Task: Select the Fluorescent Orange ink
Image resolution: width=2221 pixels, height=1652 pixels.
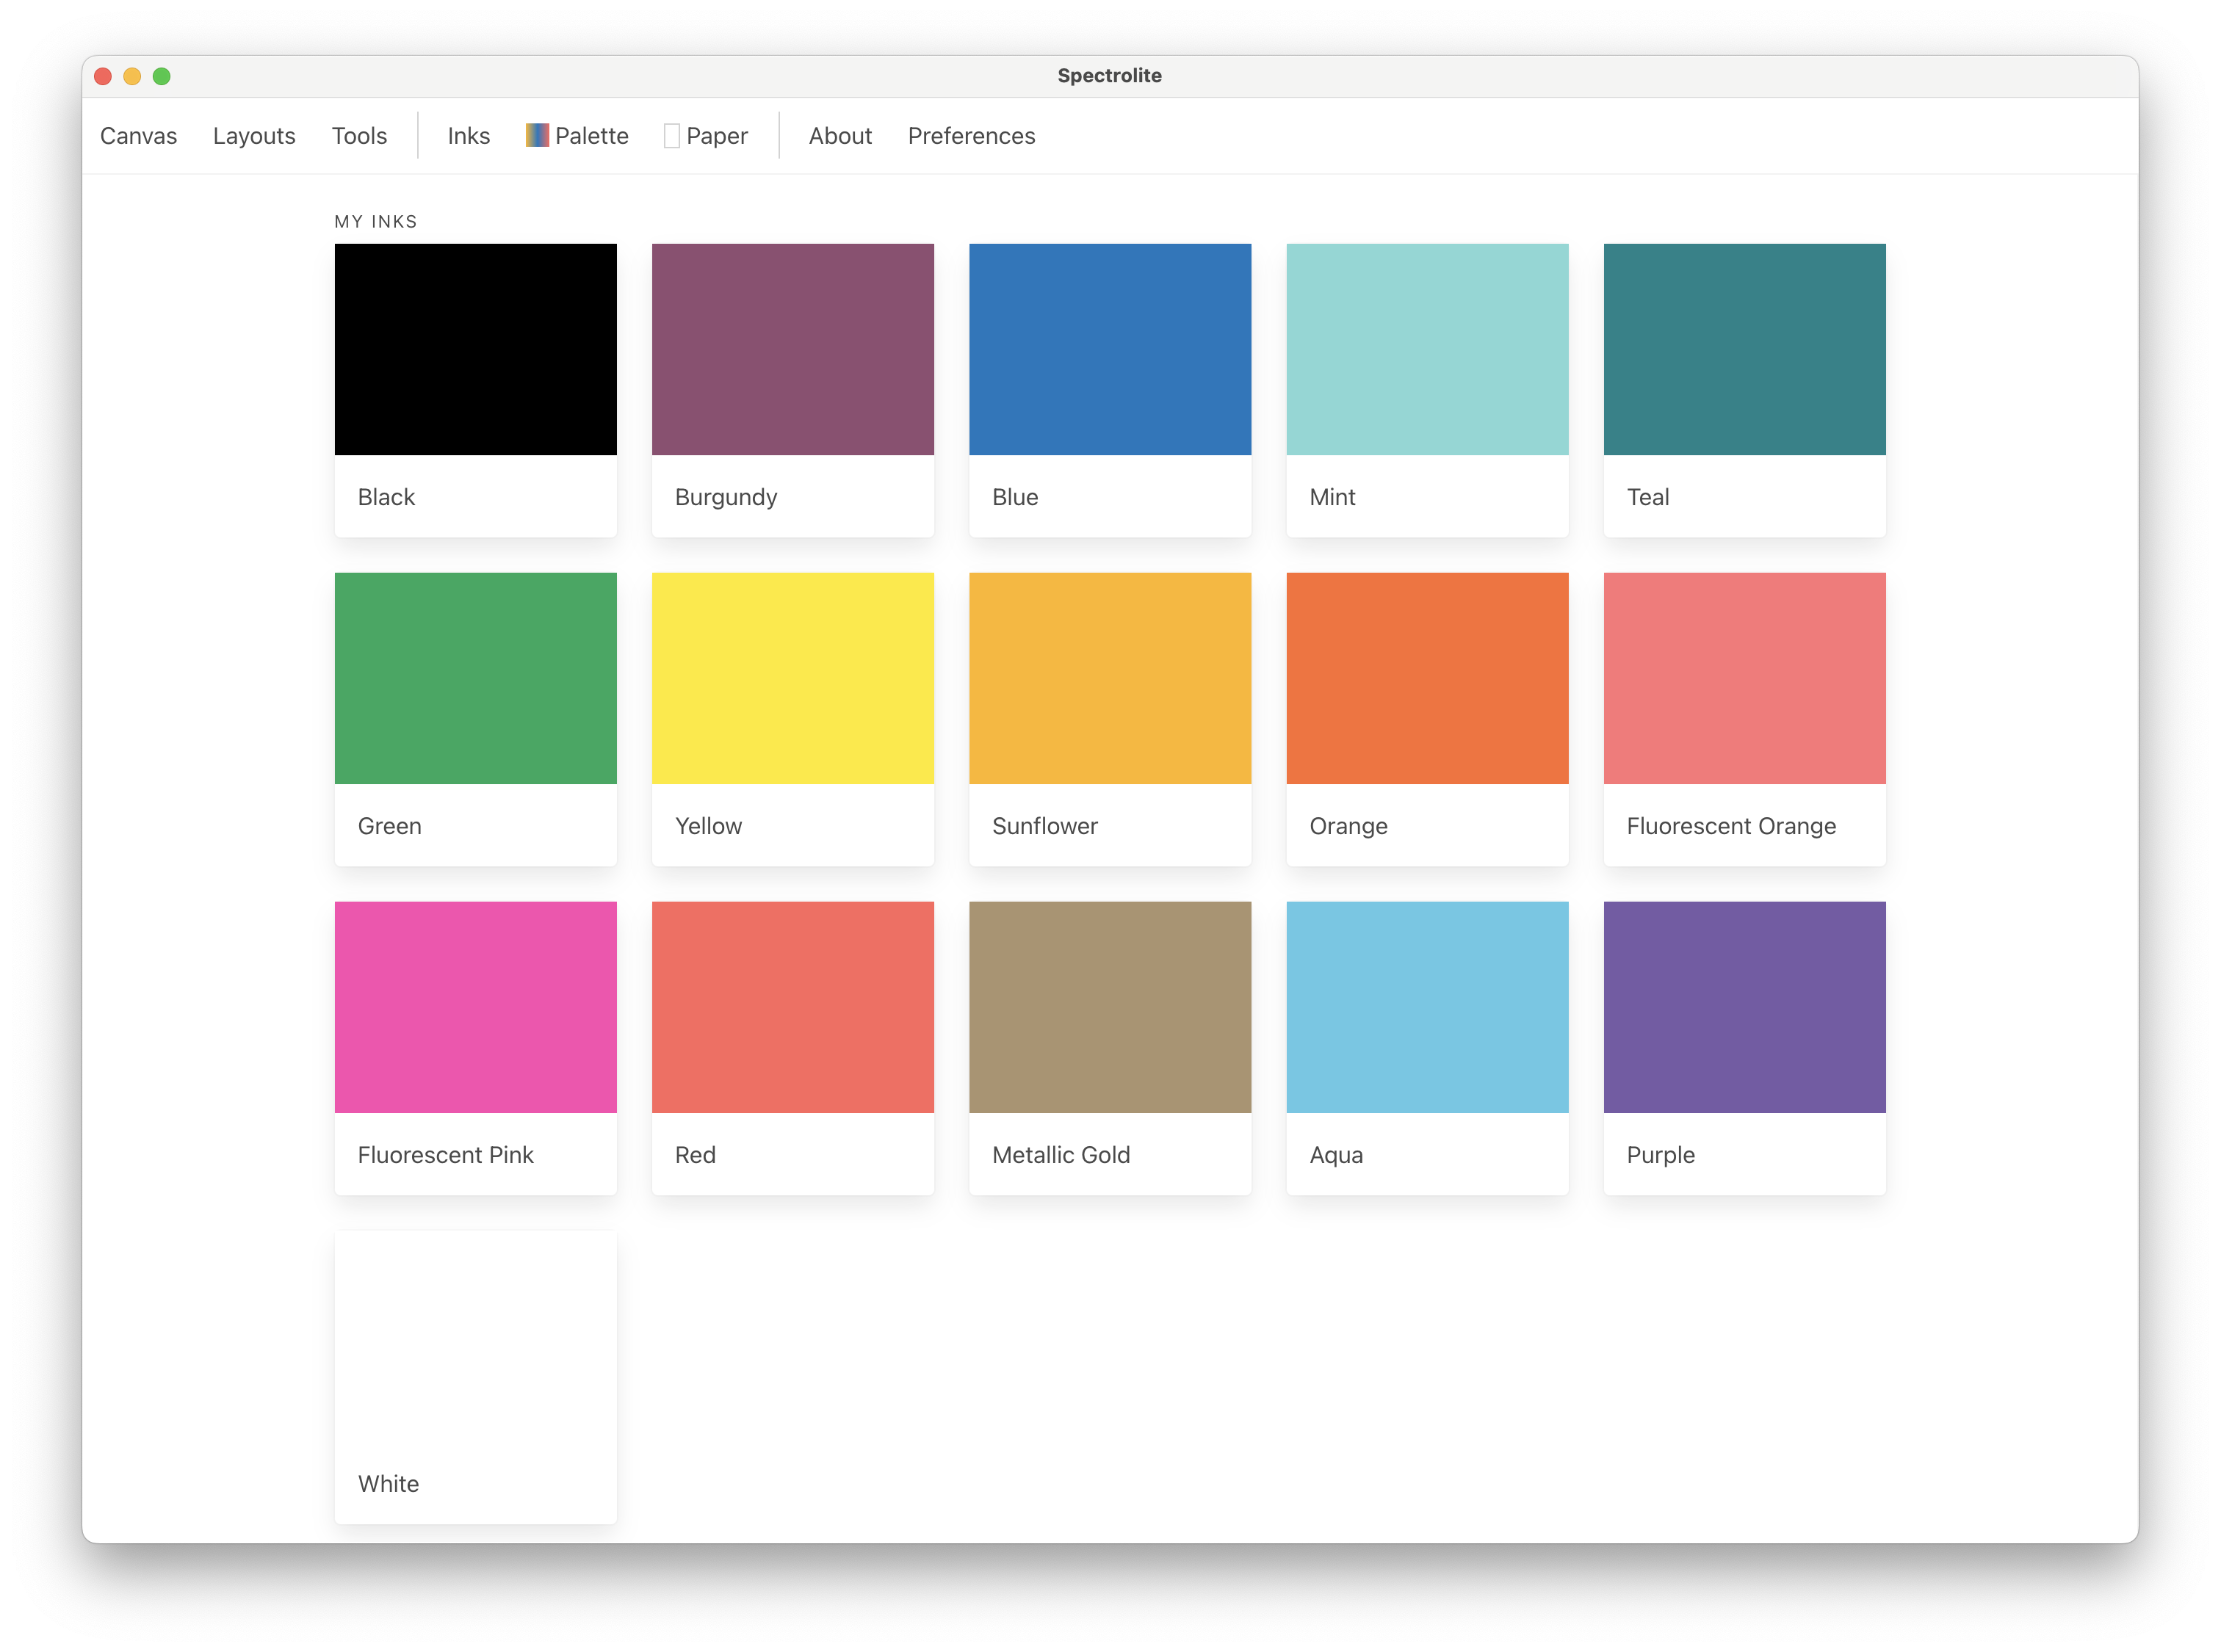Action: (1744, 678)
